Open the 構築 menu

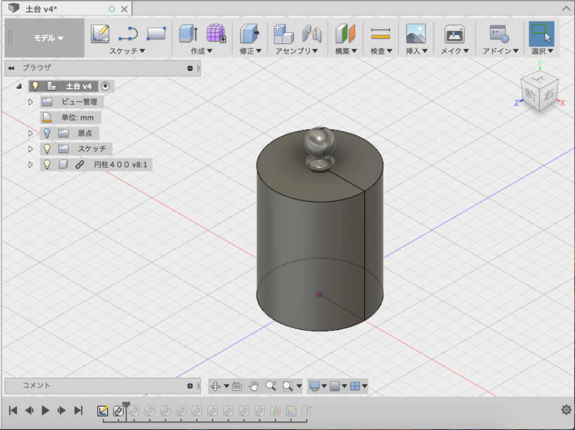(x=346, y=51)
